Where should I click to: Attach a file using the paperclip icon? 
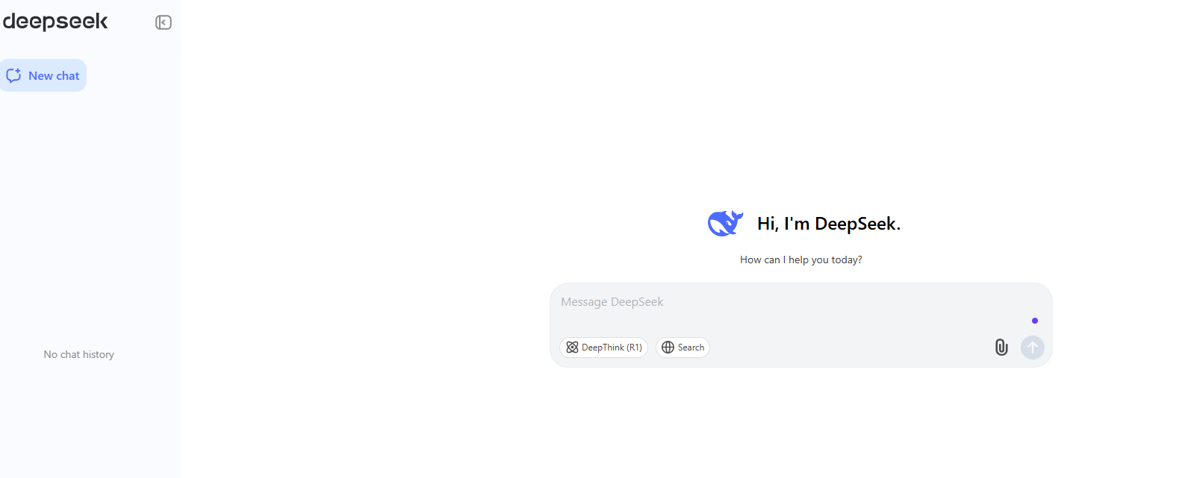[x=1001, y=347]
